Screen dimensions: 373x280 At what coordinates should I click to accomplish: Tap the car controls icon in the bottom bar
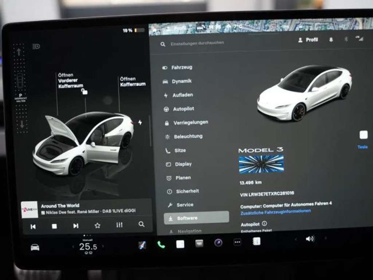[35, 247]
